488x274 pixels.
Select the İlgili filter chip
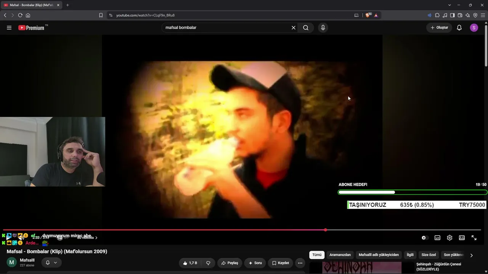[x=410, y=255]
